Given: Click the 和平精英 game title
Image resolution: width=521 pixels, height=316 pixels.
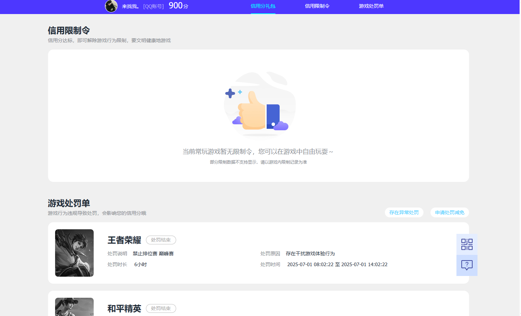Looking at the screenshot, I should pyautogui.click(x=124, y=309).
